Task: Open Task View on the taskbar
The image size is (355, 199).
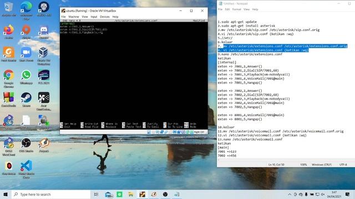Action: click(96, 194)
